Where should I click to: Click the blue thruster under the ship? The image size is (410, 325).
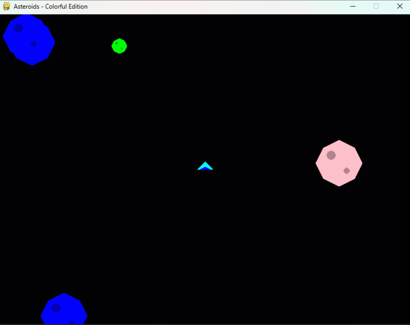pos(205,169)
